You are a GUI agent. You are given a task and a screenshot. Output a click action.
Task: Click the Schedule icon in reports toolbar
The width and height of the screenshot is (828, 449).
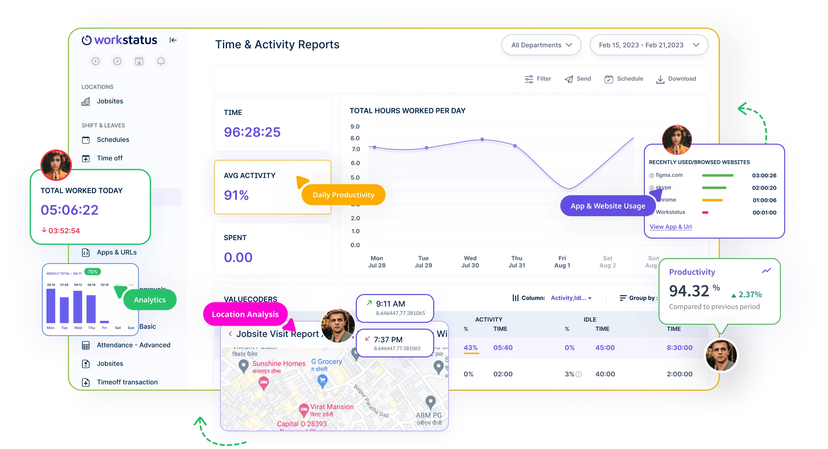(608, 78)
